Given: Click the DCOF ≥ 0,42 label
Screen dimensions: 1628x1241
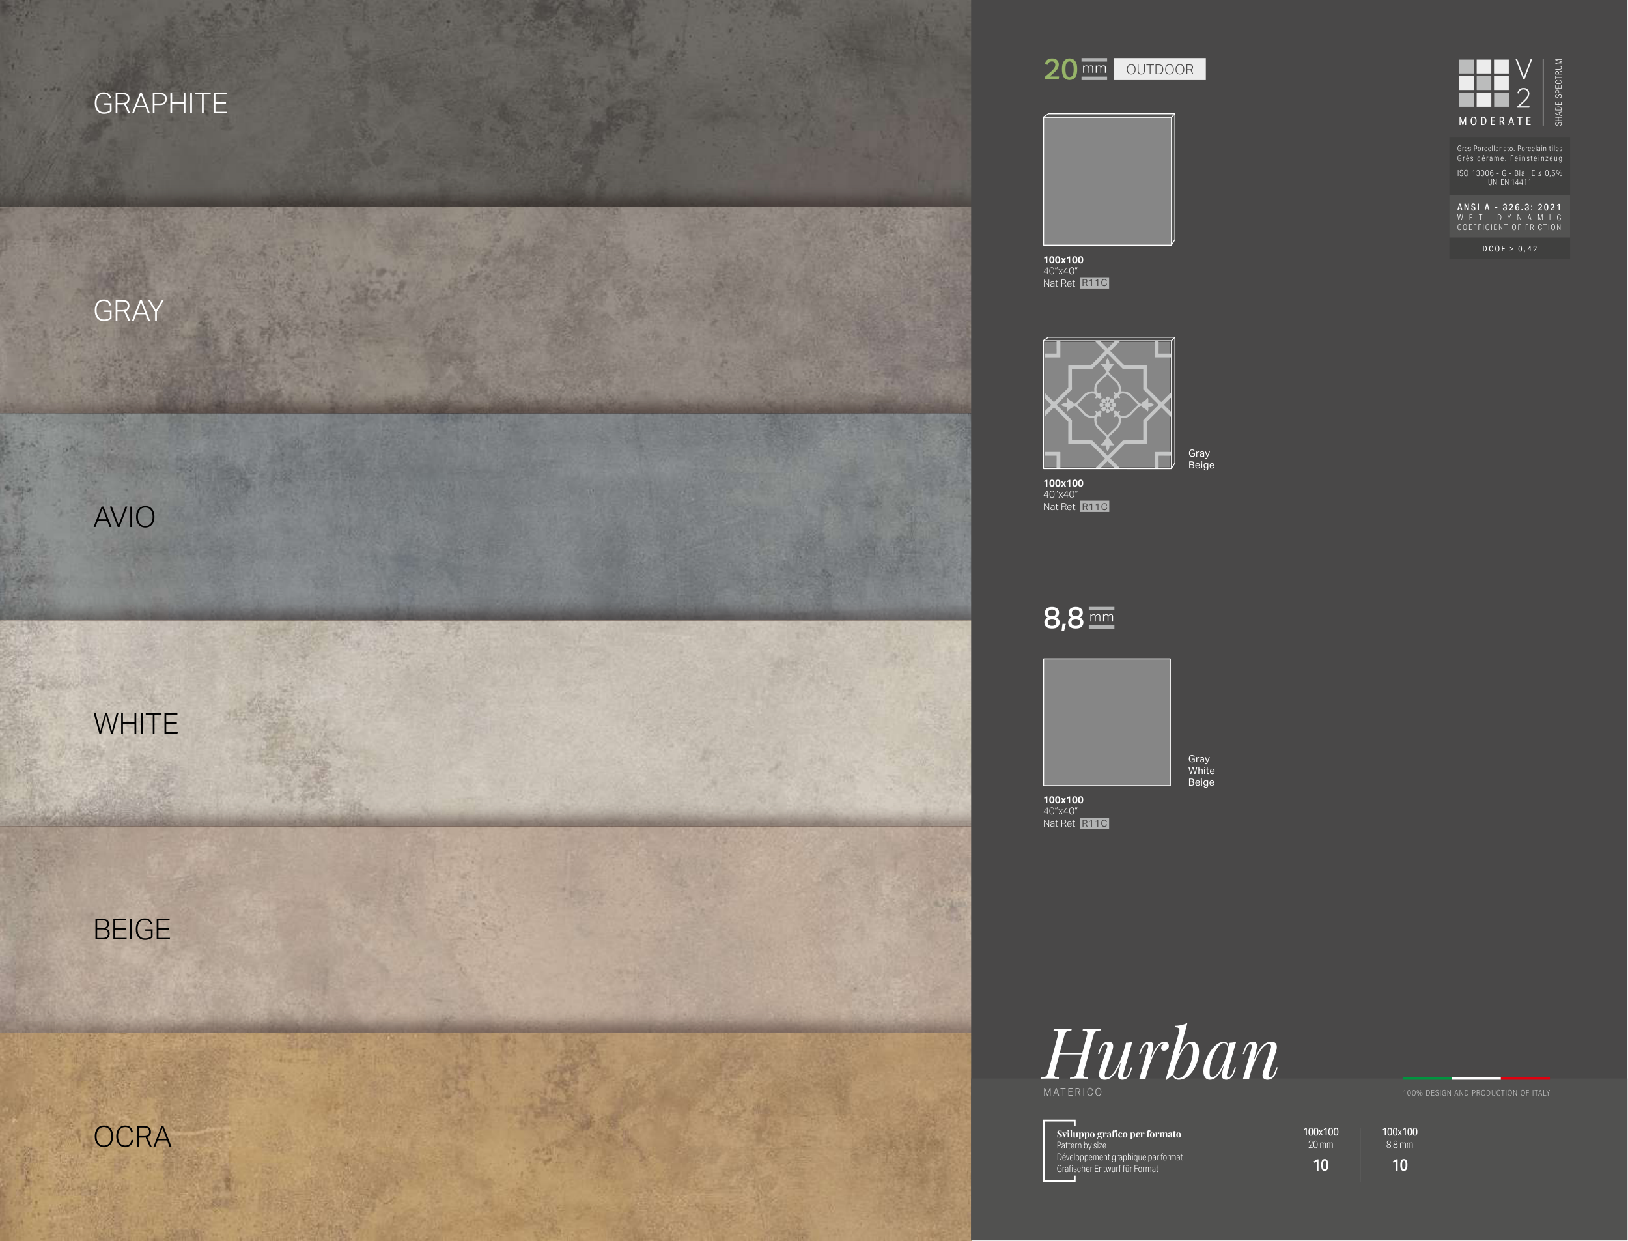Looking at the screenshot, I should tap(1509, 249).
